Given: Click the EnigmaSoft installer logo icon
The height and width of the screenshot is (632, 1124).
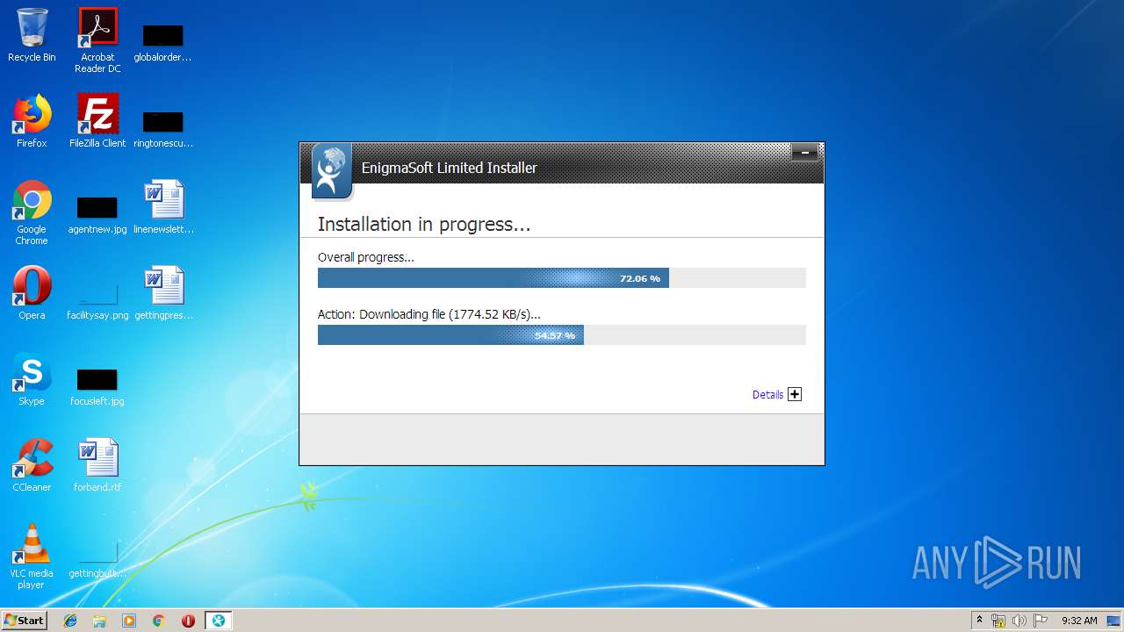Looking at the screenshot, I should pyautogui.click(x=331, y=170).
